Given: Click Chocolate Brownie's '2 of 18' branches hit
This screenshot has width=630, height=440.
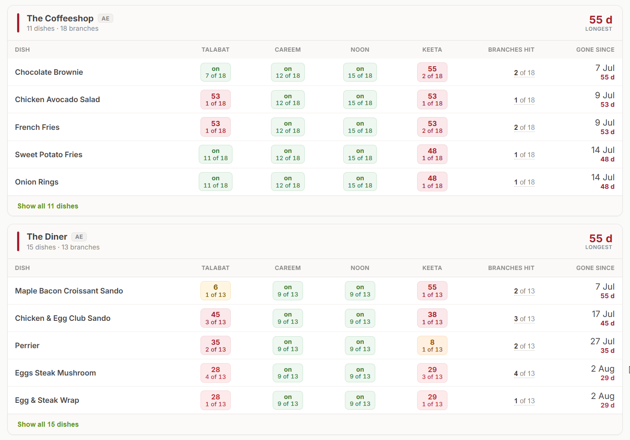Looking at the screenshot, I should [x=524, y=73].
